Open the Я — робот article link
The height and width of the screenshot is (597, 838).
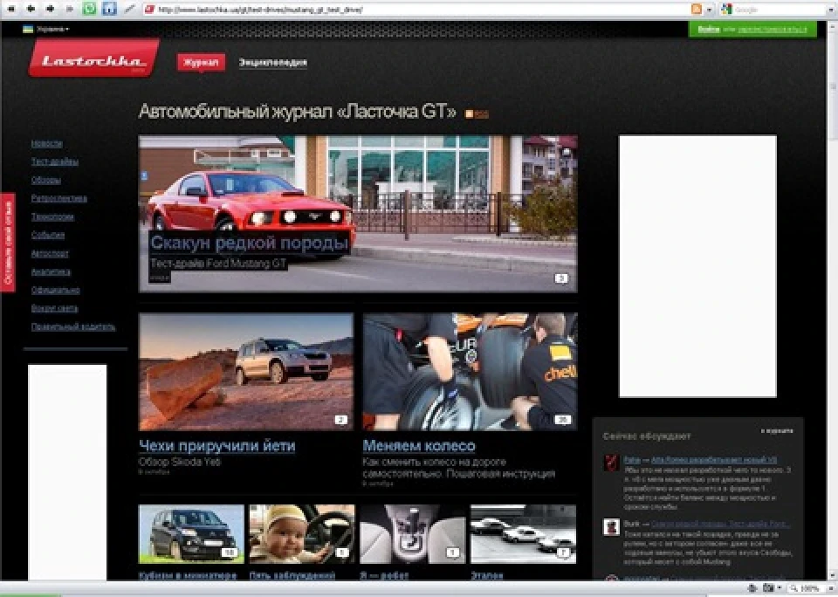click(x=384, y=576)
